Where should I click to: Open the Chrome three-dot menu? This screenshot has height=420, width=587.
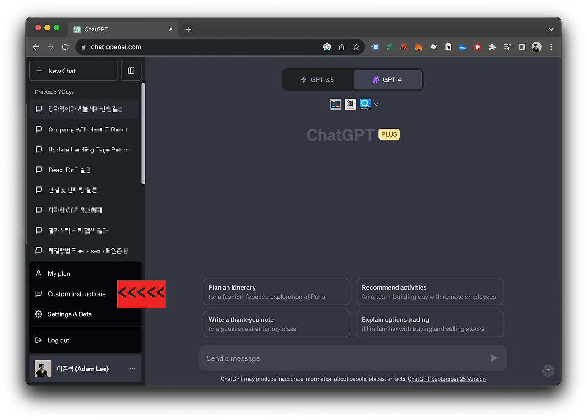coord(551,47)
